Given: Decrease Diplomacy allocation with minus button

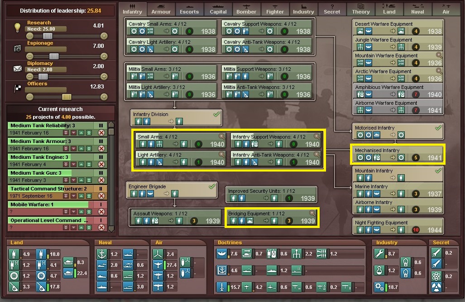Looking at the screenshot, I should tap(29, 77).
